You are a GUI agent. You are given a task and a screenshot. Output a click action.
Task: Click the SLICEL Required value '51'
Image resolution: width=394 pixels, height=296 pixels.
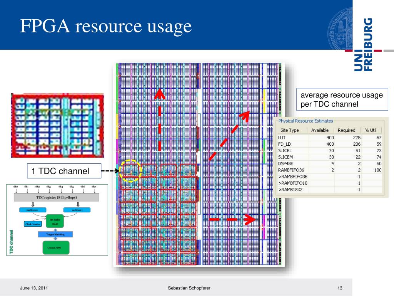tap(358, 151)
